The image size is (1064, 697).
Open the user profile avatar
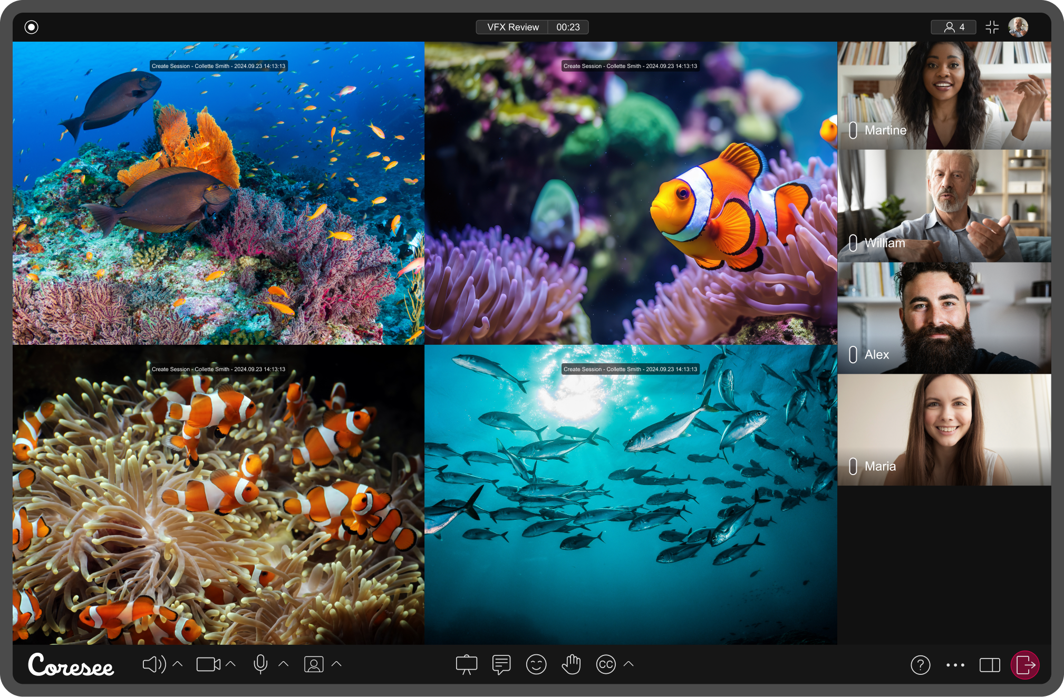[x=1018, y=27]
